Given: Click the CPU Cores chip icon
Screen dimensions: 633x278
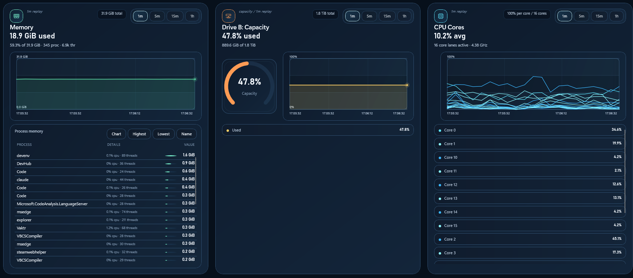Looking at the screenshot, I should coord(440,16).
